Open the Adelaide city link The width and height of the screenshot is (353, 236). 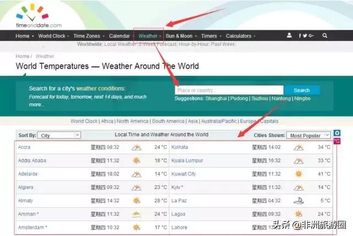point(28,174)
